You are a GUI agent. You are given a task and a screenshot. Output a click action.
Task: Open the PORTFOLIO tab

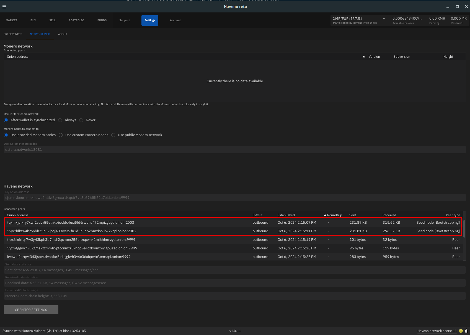76,20
